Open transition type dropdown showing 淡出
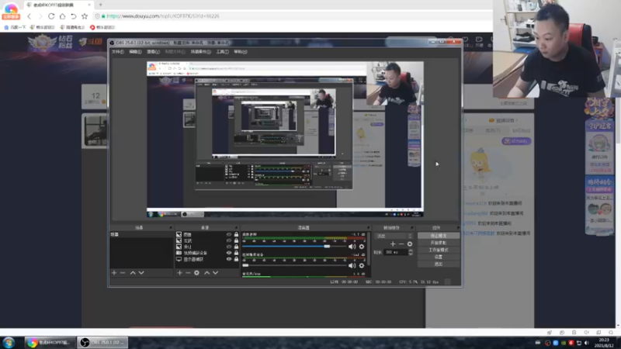 pos(394,236)
